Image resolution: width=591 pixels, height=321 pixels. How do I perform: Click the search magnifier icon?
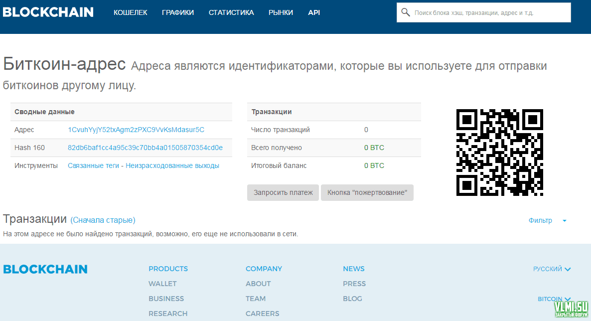point(406,12)
